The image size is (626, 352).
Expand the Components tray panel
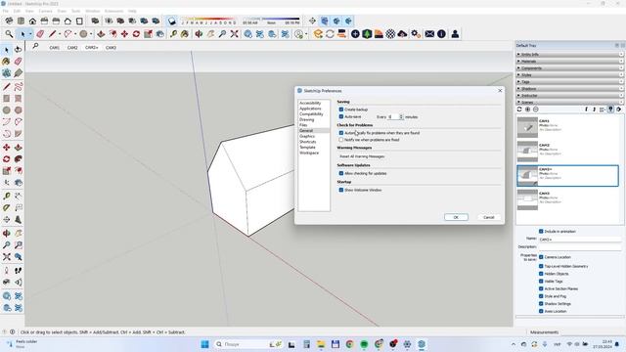pyautogui.click(x=569, y=68)
